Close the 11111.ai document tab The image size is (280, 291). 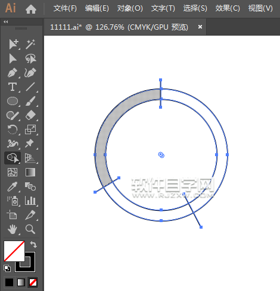tap(200, 27)
